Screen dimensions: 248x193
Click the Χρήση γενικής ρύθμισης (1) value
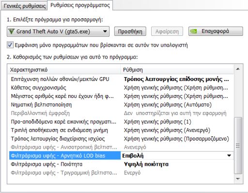(x=157, y=122)
